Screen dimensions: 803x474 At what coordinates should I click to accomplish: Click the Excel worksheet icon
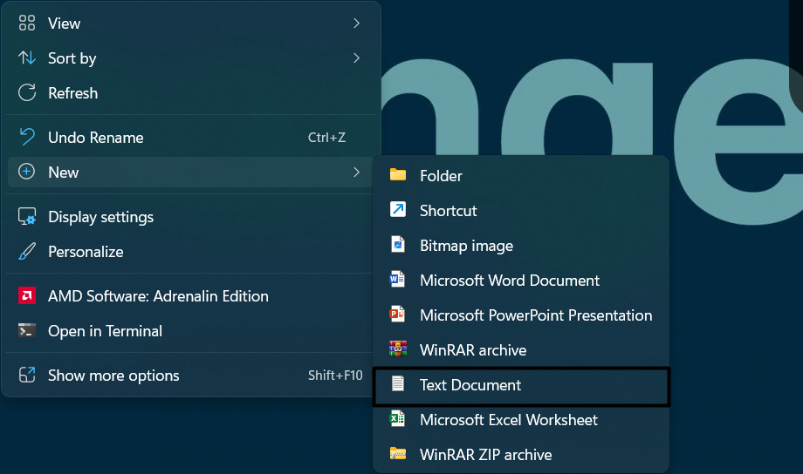398,419
